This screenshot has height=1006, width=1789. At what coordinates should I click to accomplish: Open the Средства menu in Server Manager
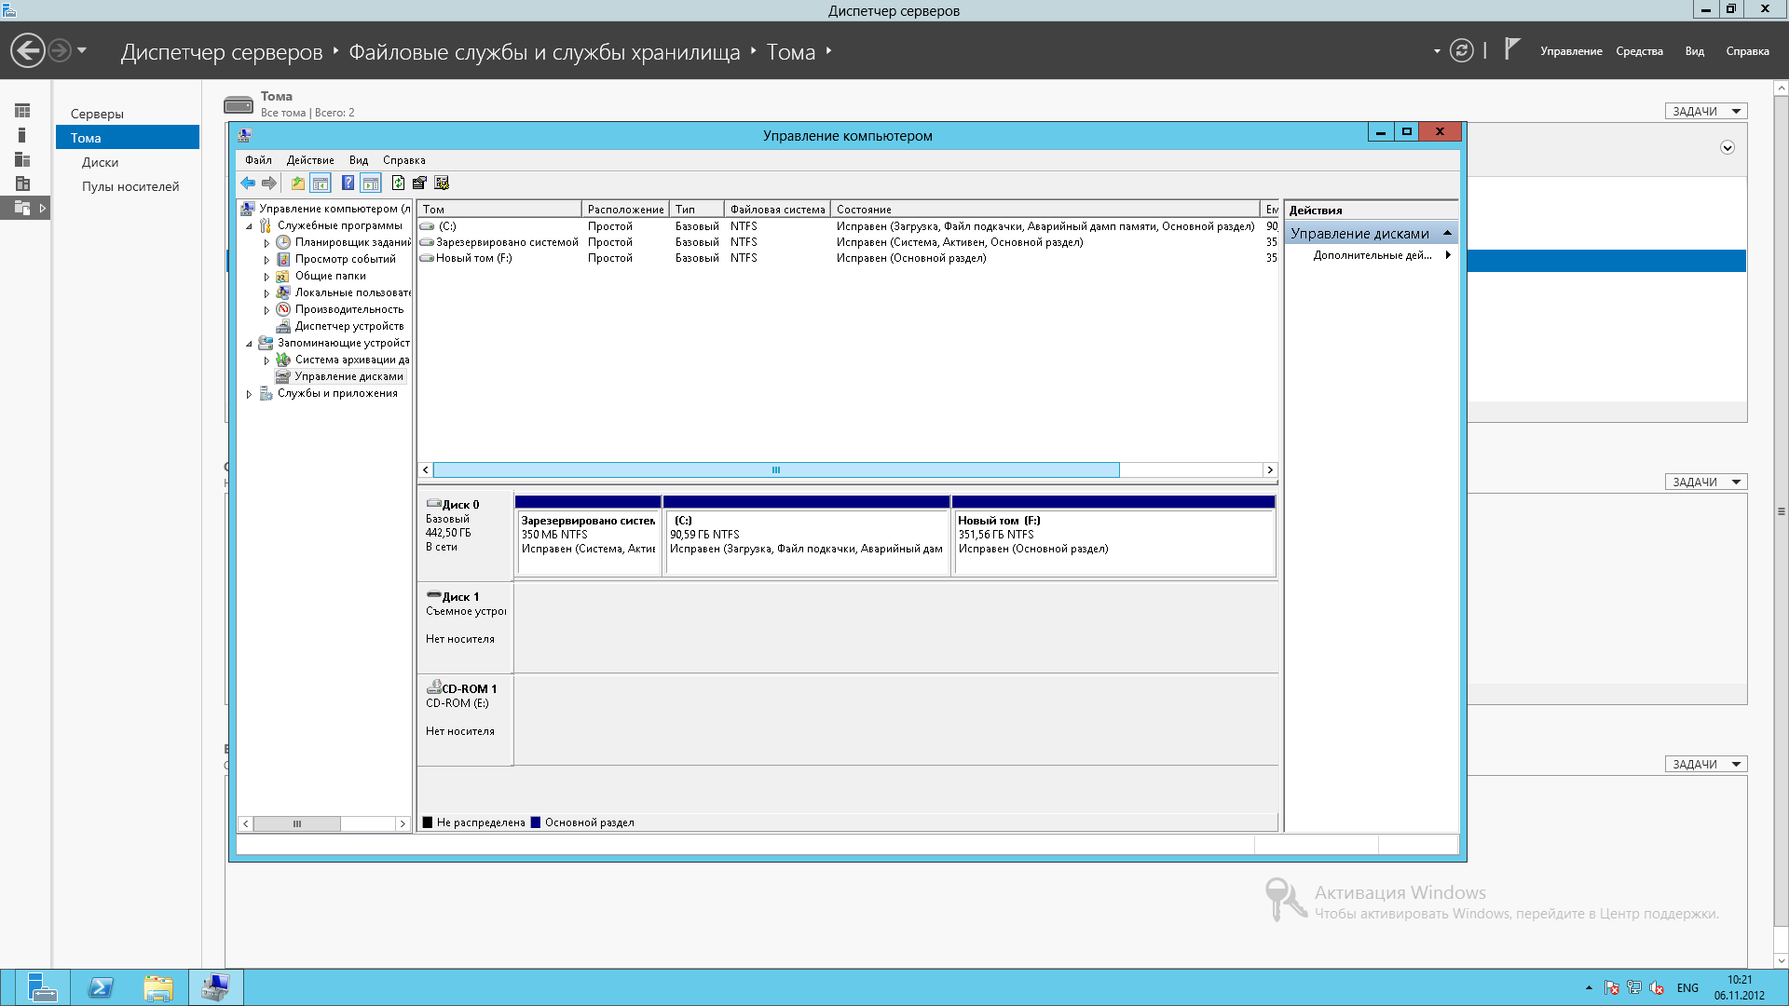point(1639,51)
